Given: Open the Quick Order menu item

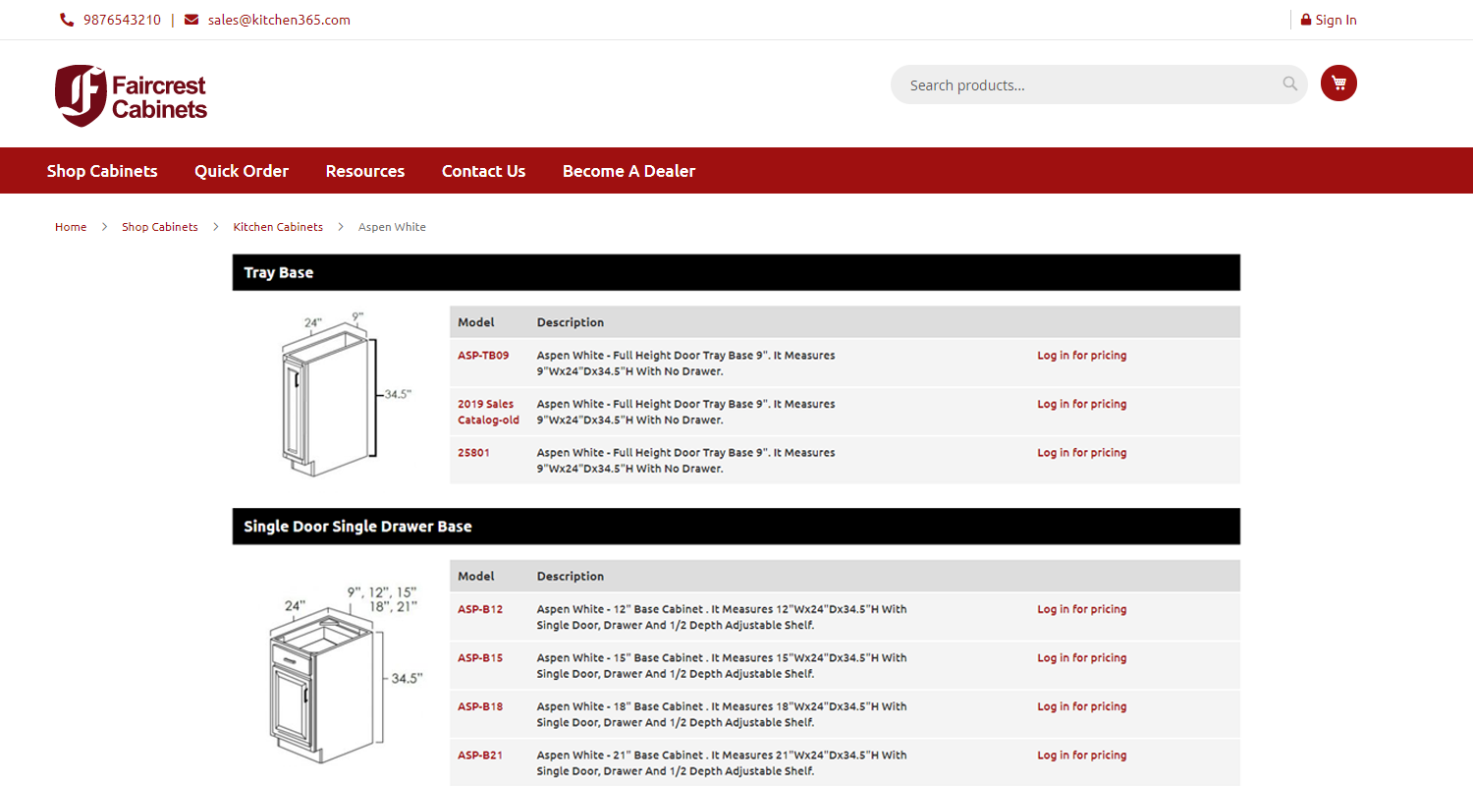Looking at the screenshot, I should pyautogui.click(x=242, y=171).
